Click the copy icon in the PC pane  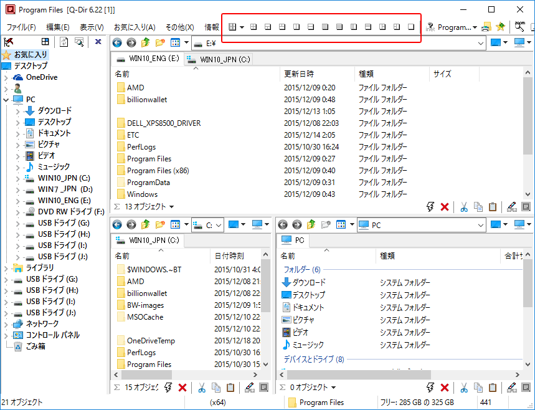pos(478,388)
